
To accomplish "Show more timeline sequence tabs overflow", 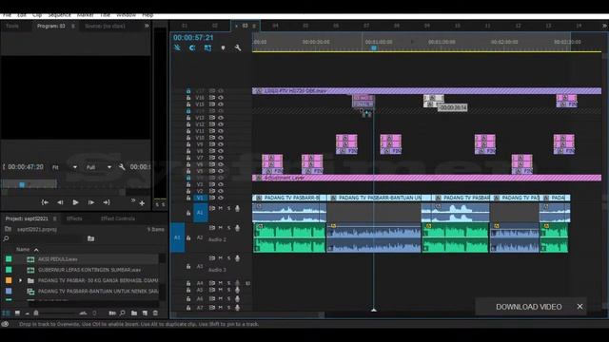I will point(604,26).
